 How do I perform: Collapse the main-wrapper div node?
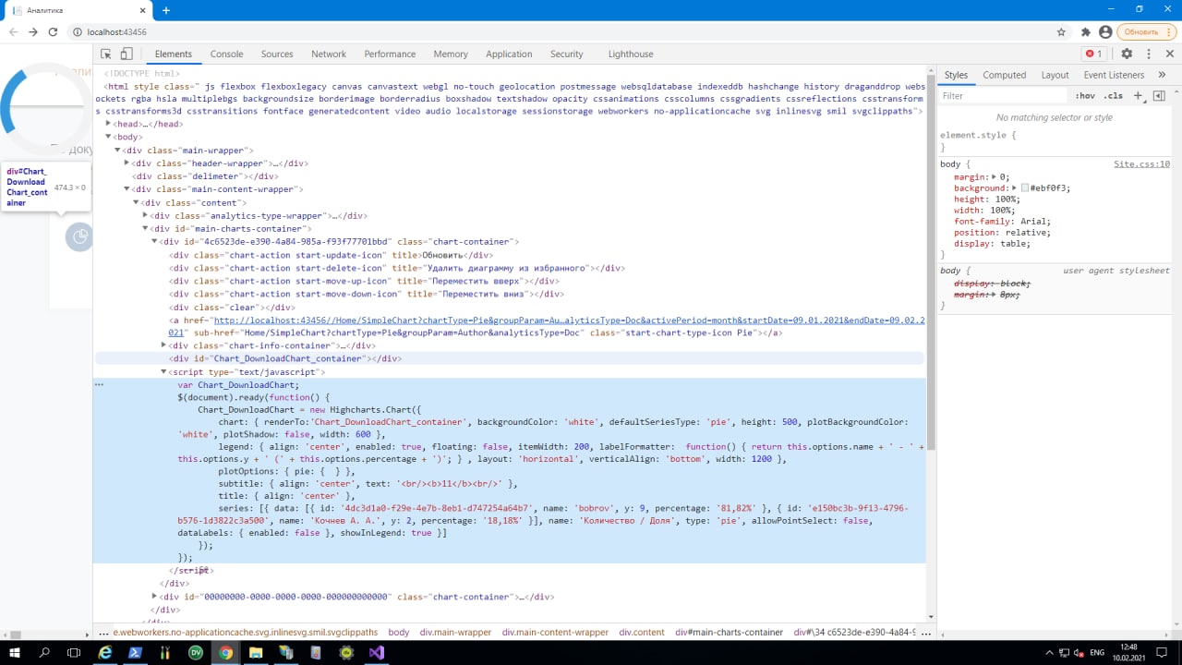coord(118,150)
